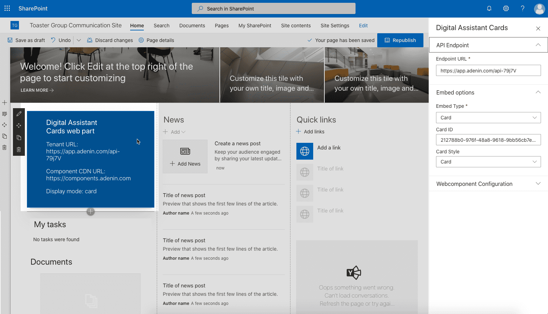
Task: Add web part below Digital Assistant card
Action: point(91,211)
